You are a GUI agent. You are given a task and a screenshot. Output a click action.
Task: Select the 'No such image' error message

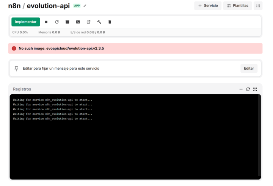pos(61,48)
